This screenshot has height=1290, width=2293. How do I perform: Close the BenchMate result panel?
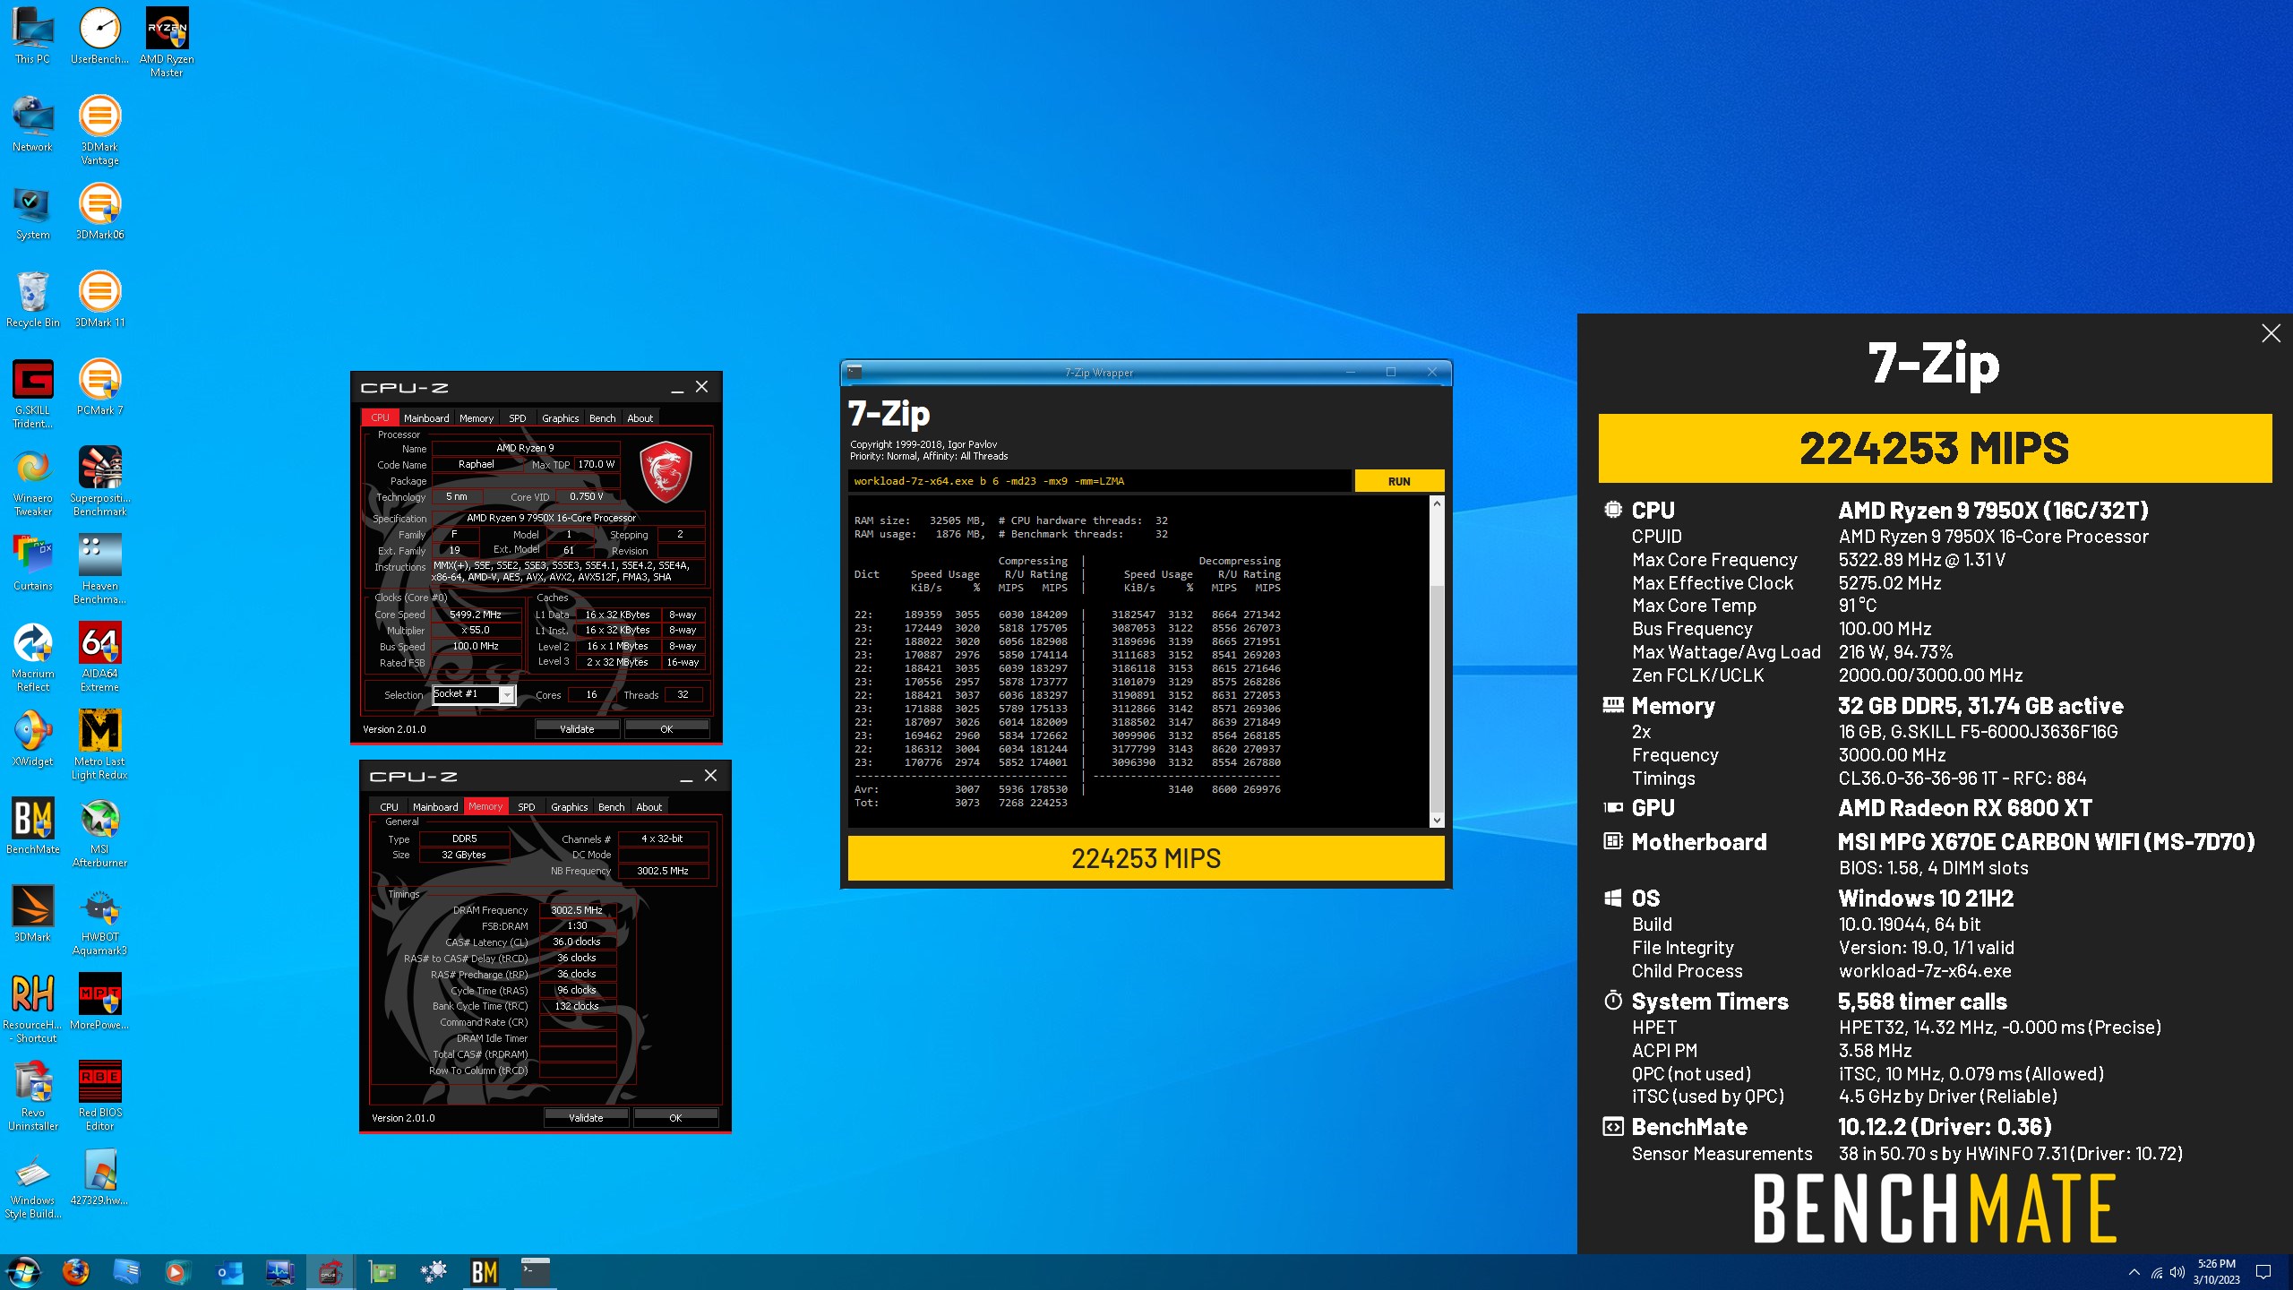pos(2271,334)
